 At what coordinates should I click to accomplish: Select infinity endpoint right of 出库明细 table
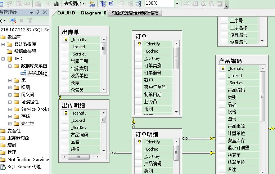coord(112,153)
